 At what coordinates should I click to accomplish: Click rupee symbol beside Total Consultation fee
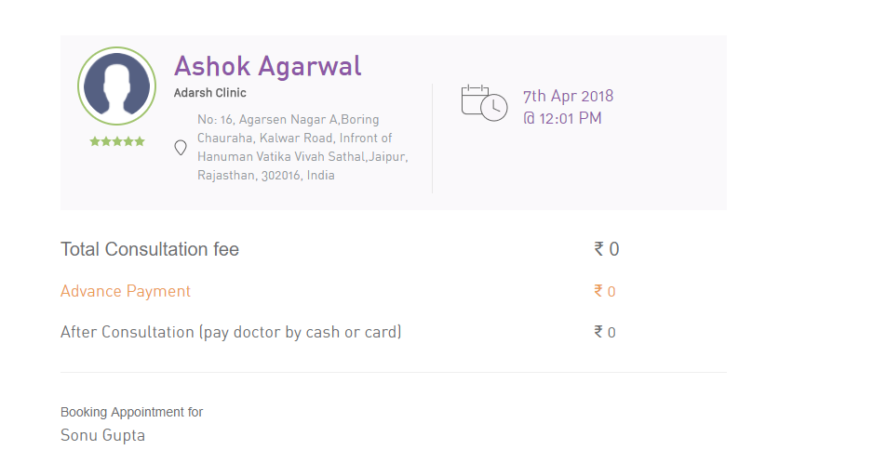599,249
